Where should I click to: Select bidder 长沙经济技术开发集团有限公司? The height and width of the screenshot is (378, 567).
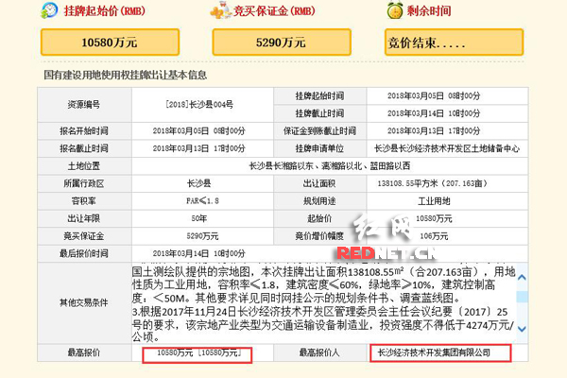pos(434,352)
